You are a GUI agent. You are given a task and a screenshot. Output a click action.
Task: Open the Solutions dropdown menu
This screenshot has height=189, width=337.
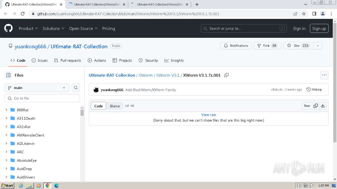click(x=53, y=28)
